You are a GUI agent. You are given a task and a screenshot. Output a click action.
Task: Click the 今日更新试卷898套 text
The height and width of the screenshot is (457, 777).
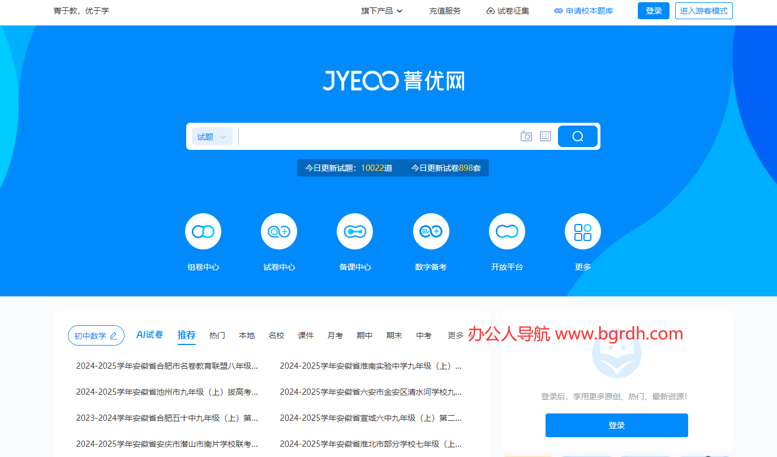coord(446,168)
